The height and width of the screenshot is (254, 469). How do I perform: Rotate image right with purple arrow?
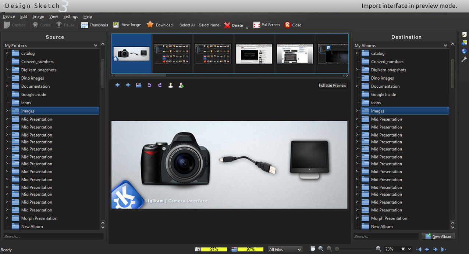pos(160,85)
